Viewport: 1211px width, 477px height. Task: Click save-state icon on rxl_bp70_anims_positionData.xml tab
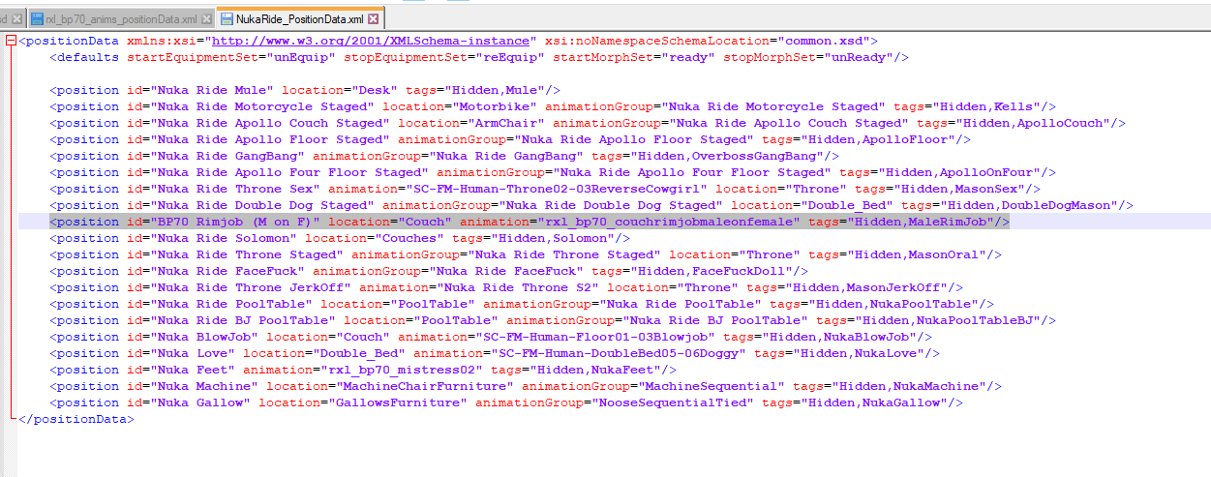click(37, 19)
